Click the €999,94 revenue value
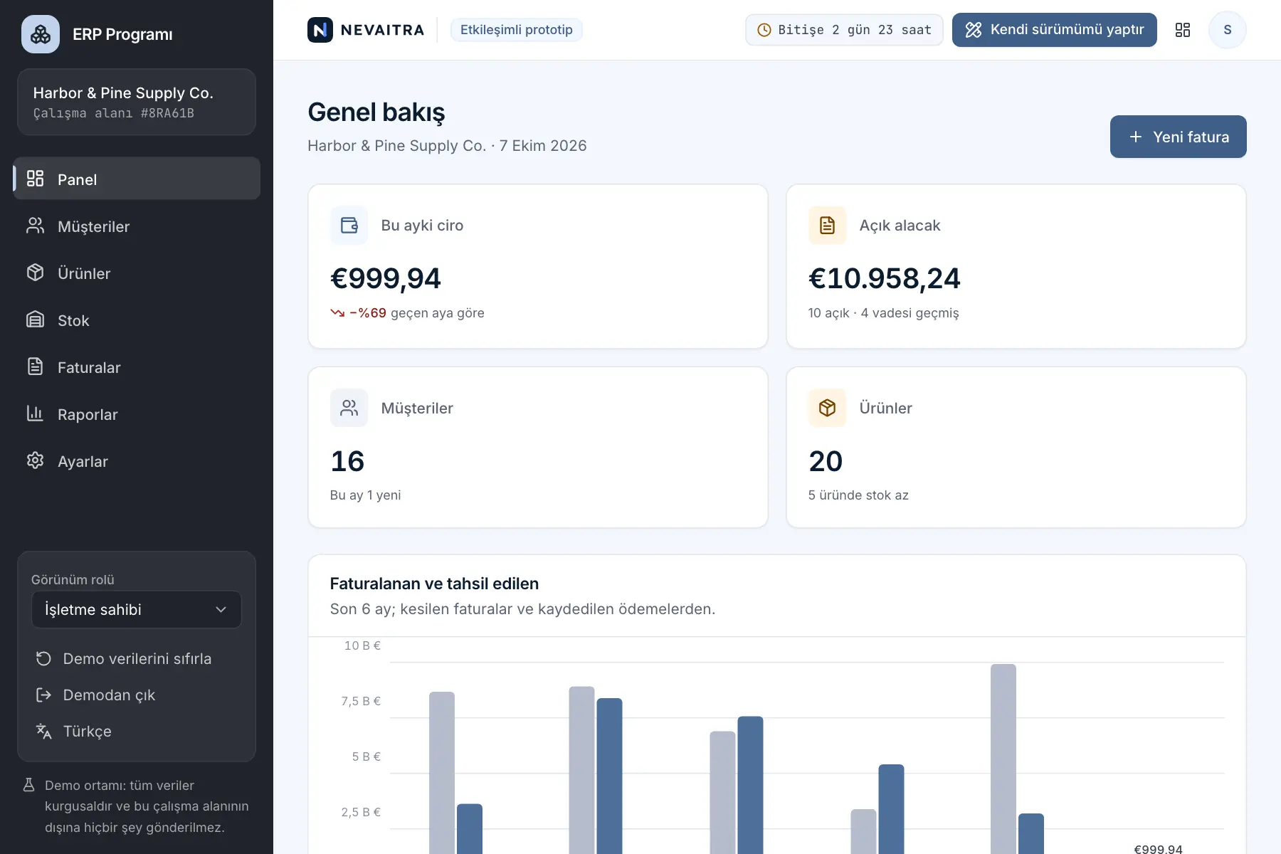Screen dimensions: 1281x854 tap(386, 278)
